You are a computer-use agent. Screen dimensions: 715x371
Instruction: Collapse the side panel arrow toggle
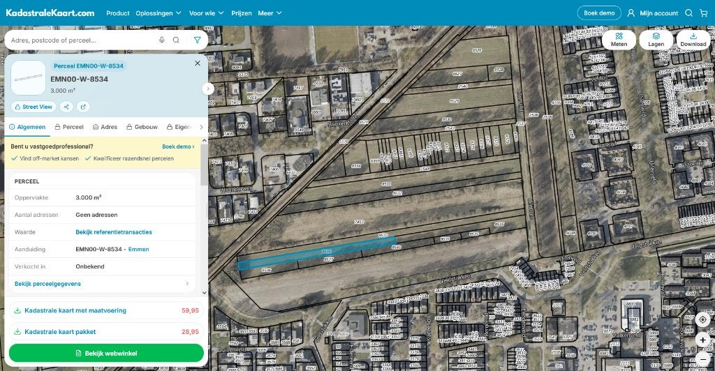point(208,89)
